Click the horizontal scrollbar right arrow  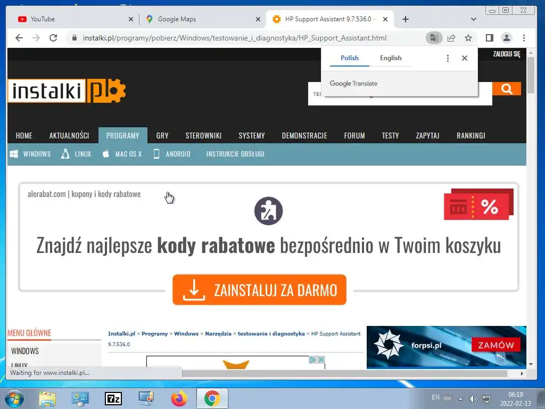522,373
